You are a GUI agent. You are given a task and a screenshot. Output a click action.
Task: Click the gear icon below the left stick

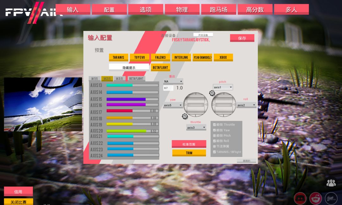(185, 116)
